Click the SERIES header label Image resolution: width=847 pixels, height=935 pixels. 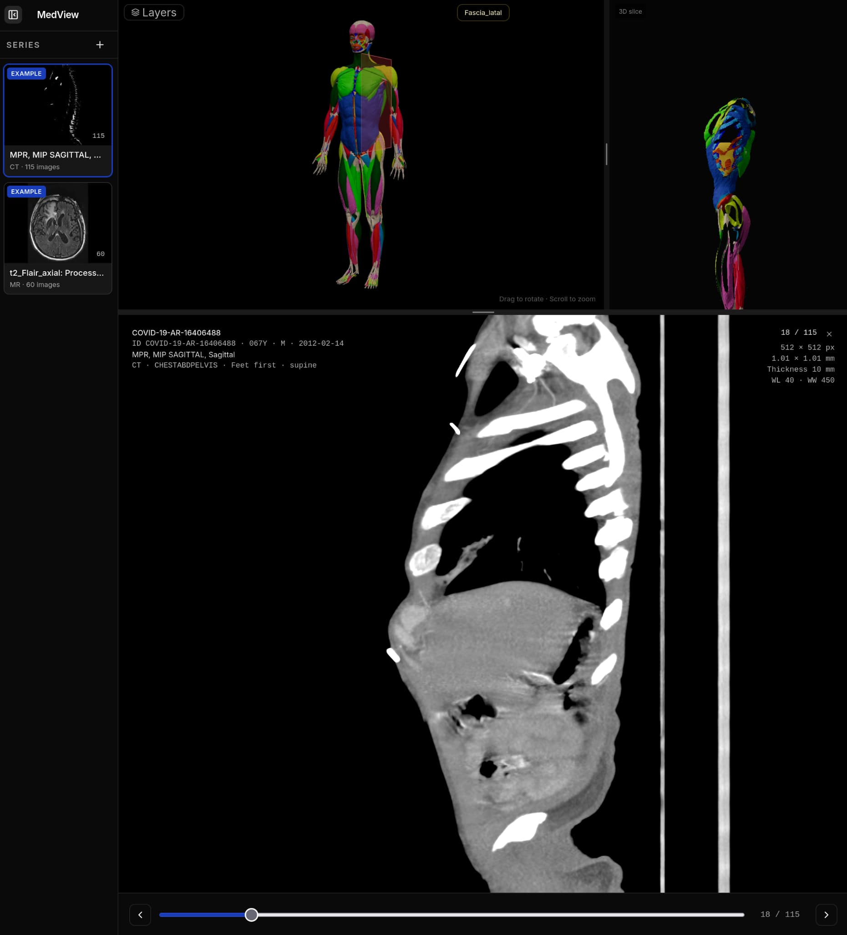tap(23, 45)
